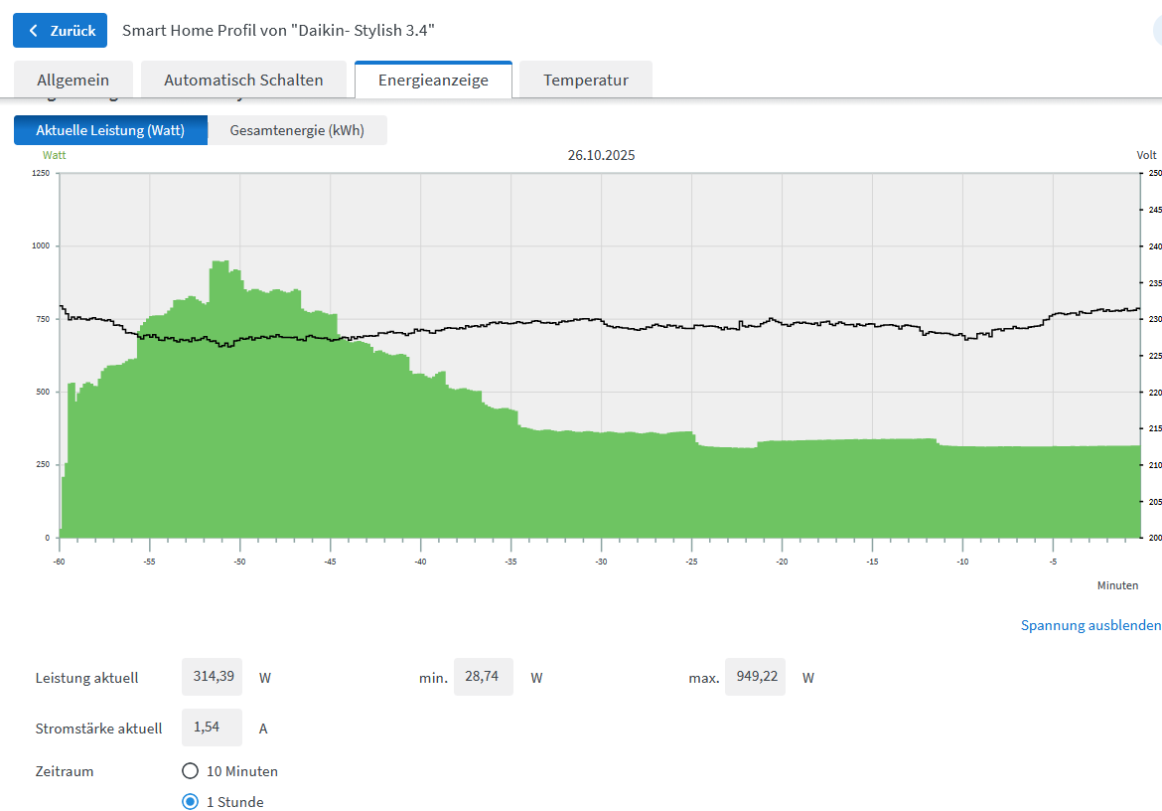
Task: Click the green Watt axis label
Action: pos(54,155)
